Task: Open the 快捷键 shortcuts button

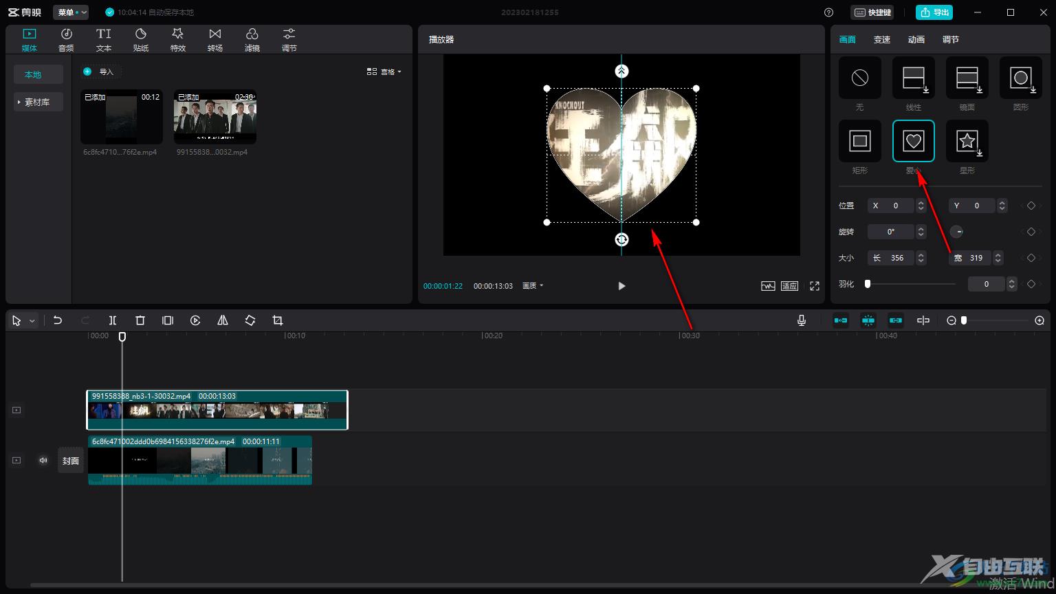Action: click(872, 12)
